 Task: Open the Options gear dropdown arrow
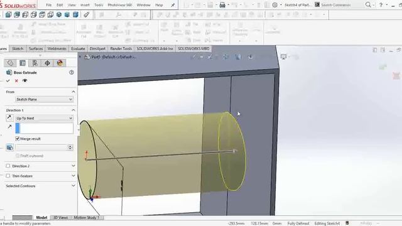[281, 5]
